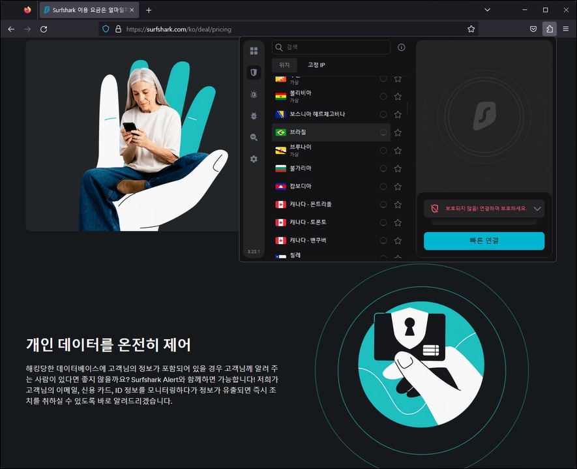Viewport: 577px width, 469px height.
Task: Click the info icon beside search box
Action: tap(401, 47)
